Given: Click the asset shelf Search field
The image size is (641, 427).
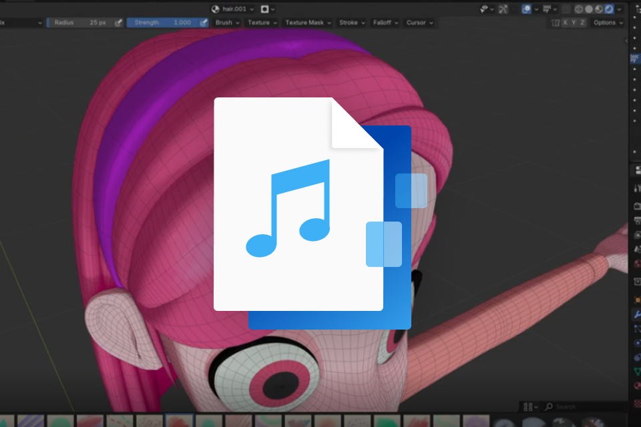Looking at the screenshot, I should tap(585, 407).
